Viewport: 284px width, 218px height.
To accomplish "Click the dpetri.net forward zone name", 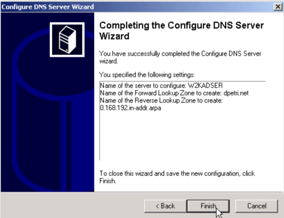I will point(236,93).
